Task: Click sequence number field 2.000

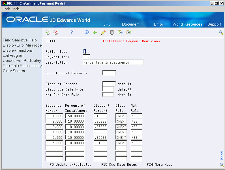Action: [54, 121]
